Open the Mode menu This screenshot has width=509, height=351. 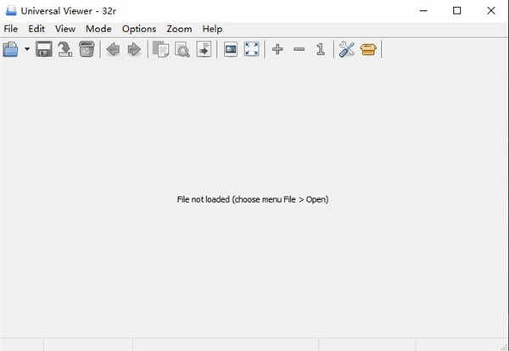tap(98, 29)
